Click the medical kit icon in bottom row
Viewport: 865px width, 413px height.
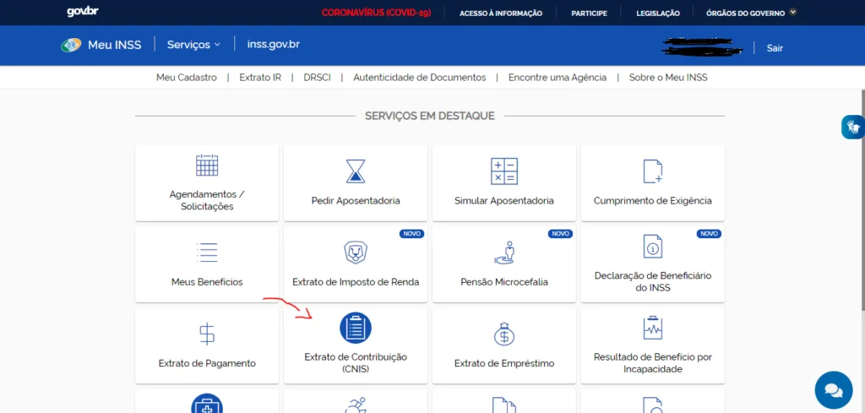tap(207, 404)
